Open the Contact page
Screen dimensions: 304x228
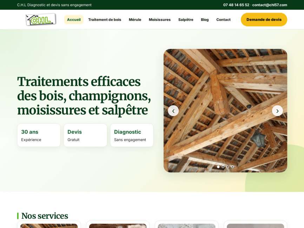pos(223,20)
